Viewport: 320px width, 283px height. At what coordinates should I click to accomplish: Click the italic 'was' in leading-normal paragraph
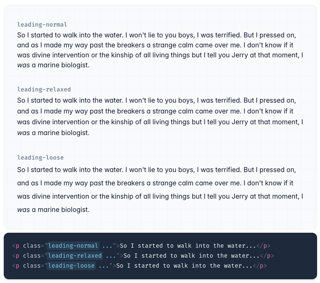click(x=23, y=65)
